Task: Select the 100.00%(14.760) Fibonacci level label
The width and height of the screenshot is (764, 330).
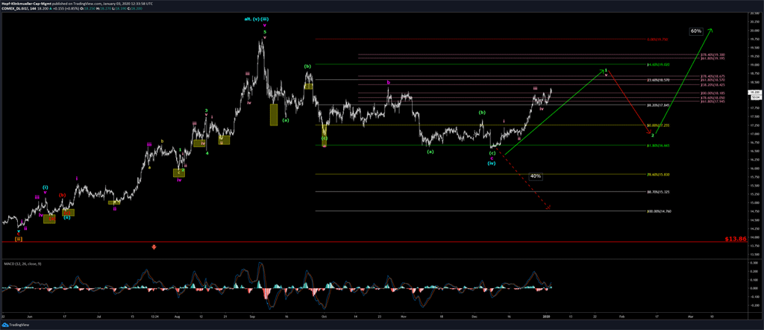Action: pyautogui.click(x=659, y=211)
